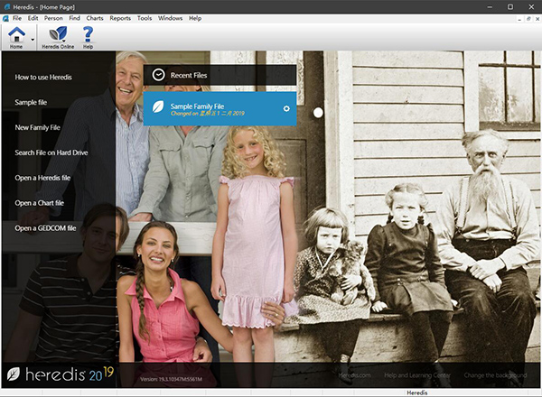Open the File menu
The image size is (542, 397).
(17, 18)
